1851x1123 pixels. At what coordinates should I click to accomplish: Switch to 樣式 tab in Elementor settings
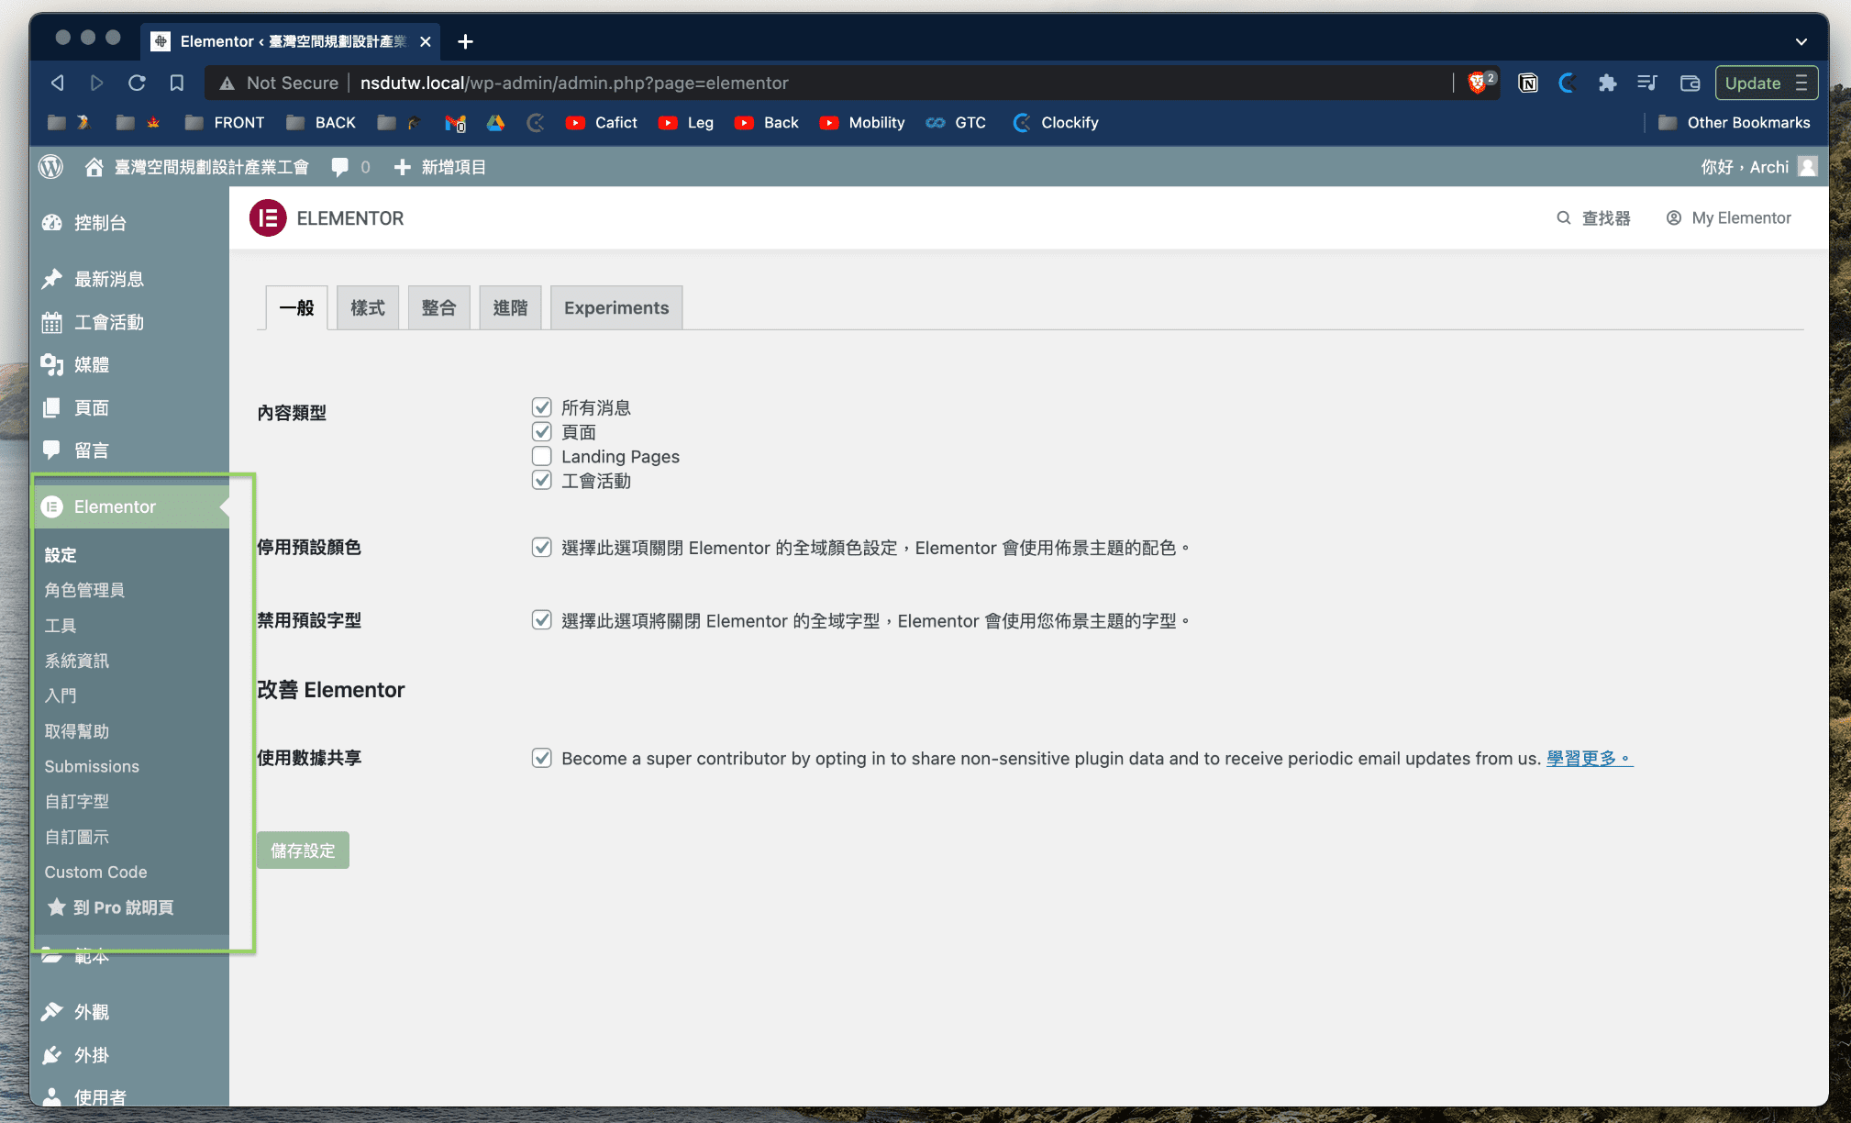click(x=366, y=306)
